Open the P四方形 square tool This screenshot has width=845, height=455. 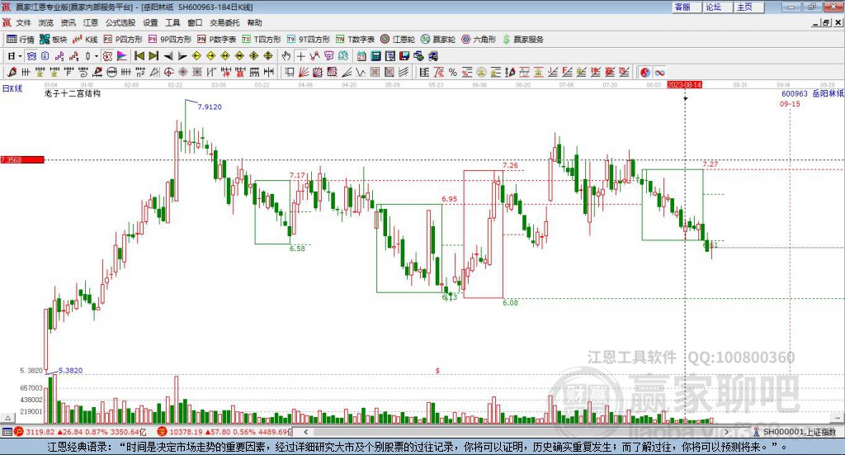pyautogui.click(x=128, y=39)
